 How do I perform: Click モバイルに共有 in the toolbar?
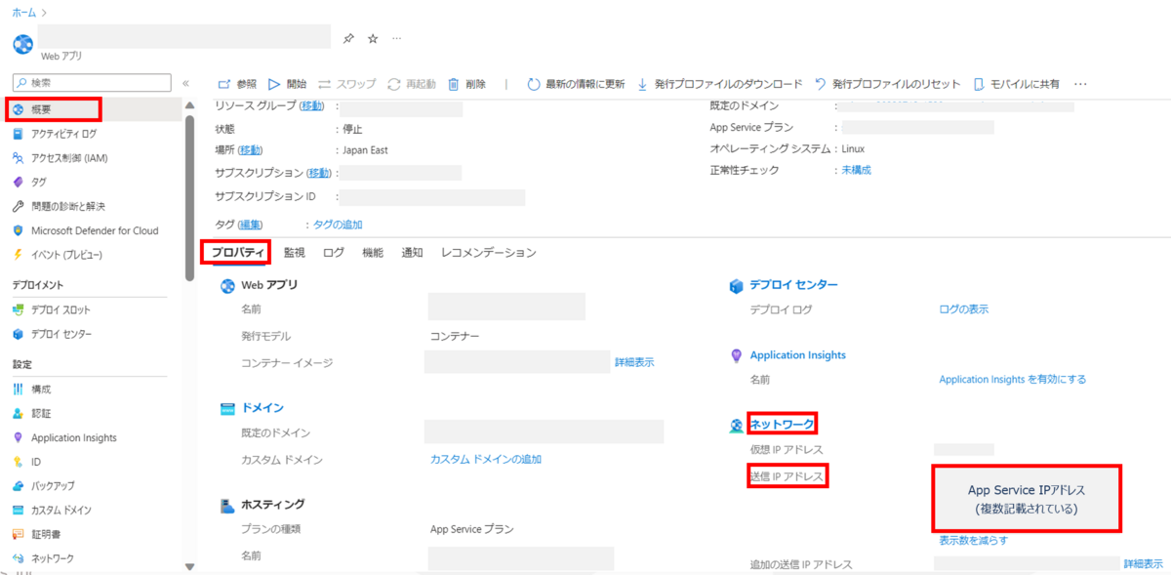pos(1016,84)
